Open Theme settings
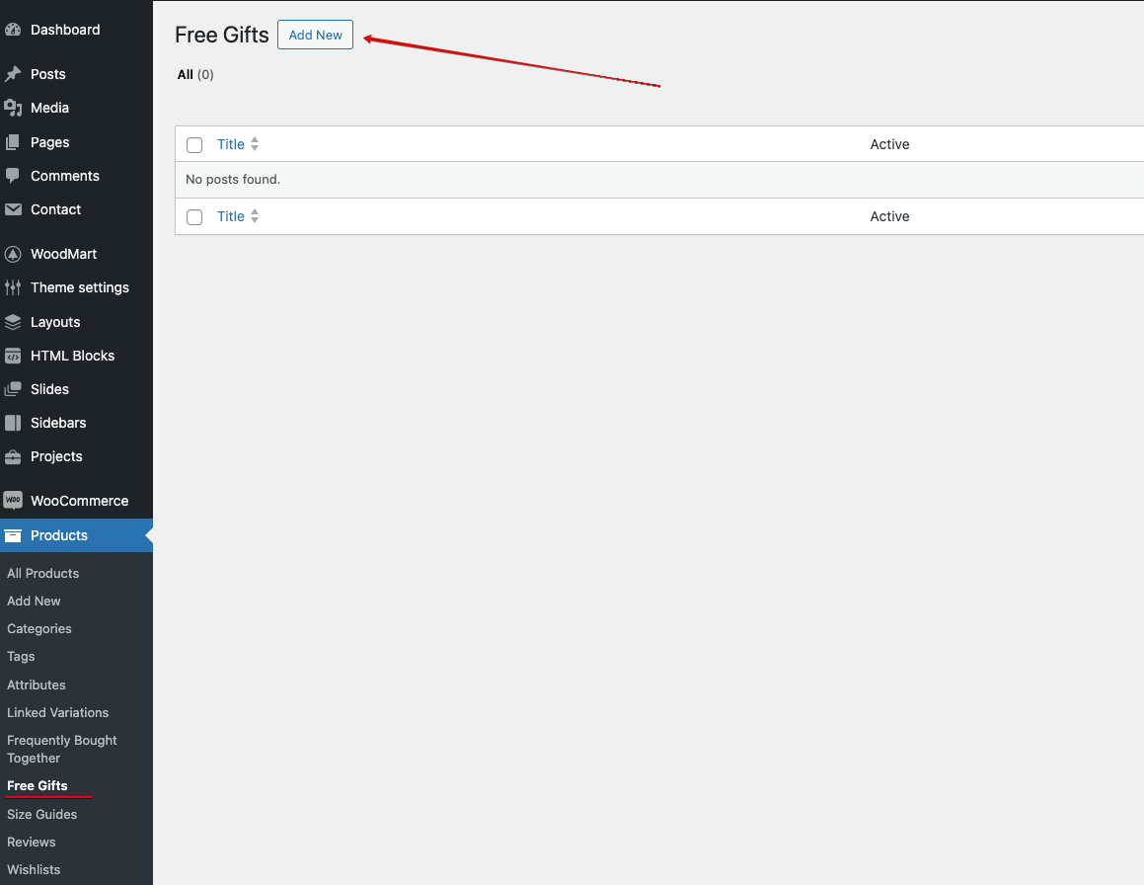The height and width of the screenshot is (885, 1144). (x=80, y=287)
